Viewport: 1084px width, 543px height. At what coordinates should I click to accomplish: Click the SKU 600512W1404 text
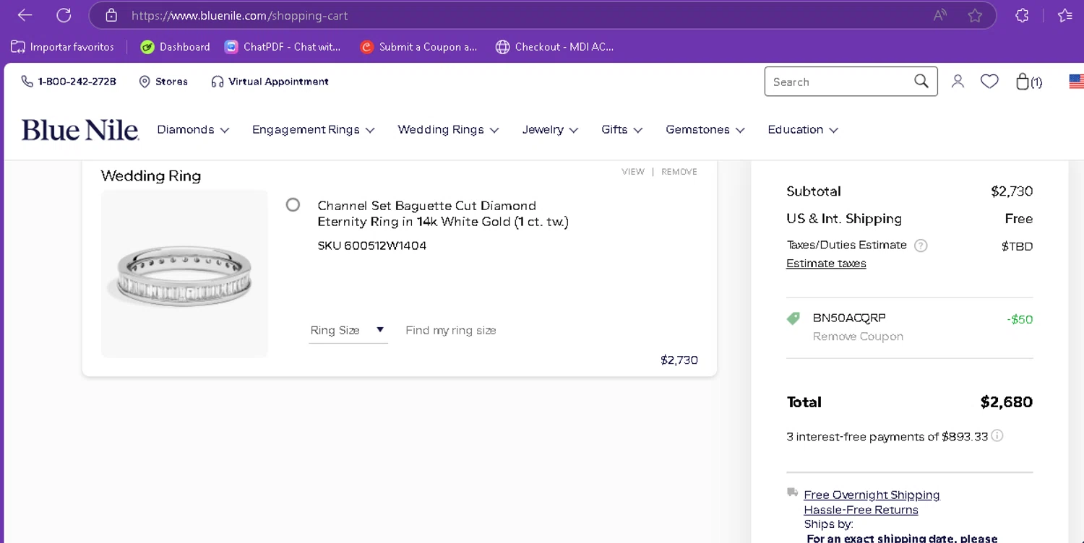(372, 246)
